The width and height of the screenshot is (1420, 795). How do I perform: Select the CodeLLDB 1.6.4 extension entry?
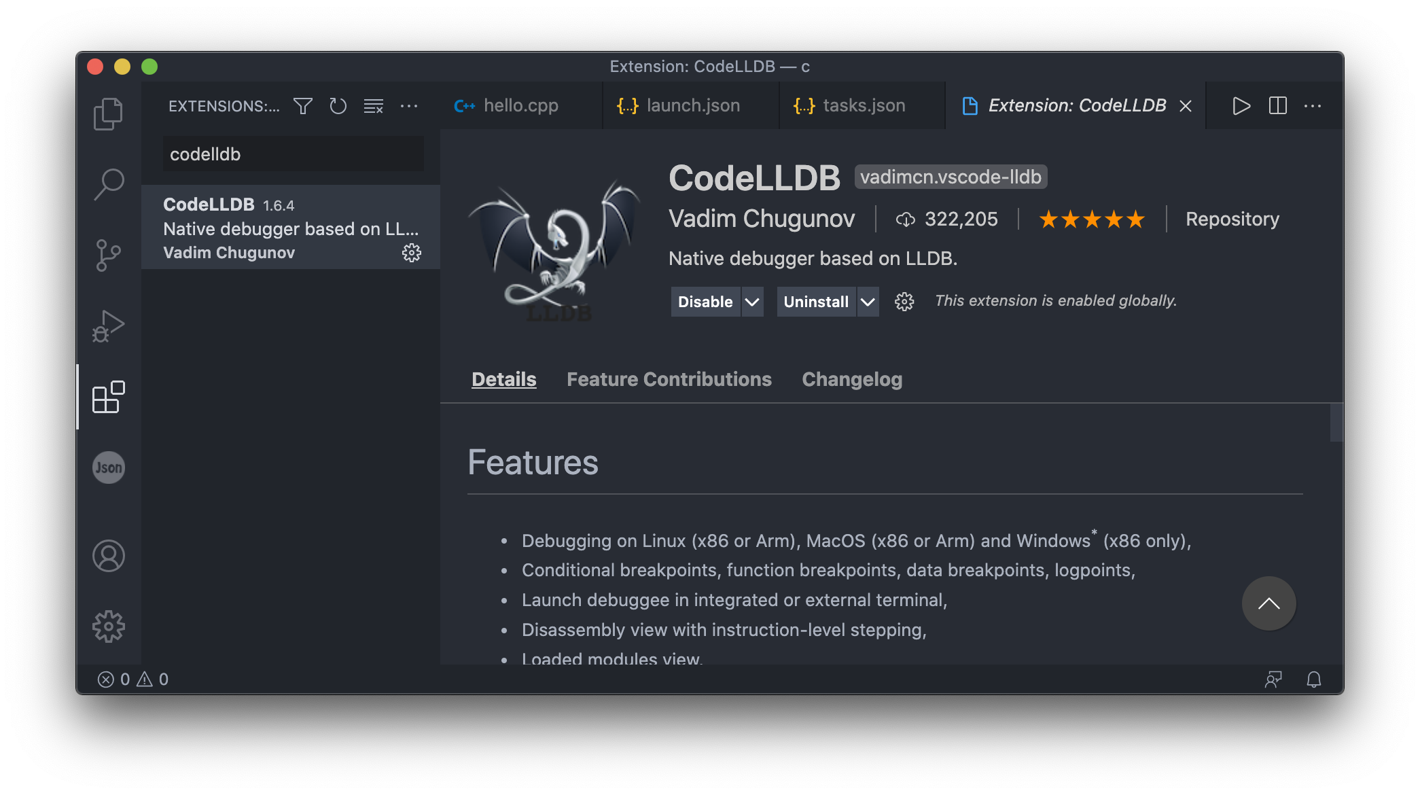coord(291,228)
